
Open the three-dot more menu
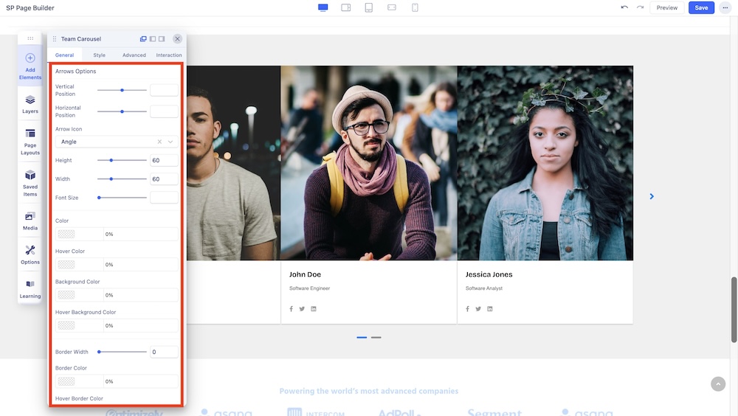click(725, 7)
